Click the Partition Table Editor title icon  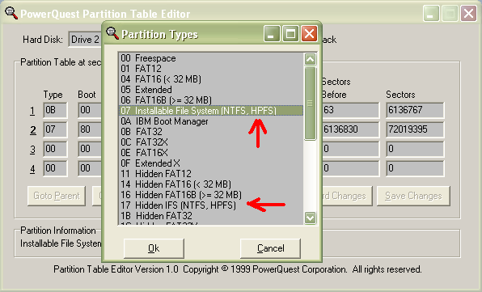point(11,13)
